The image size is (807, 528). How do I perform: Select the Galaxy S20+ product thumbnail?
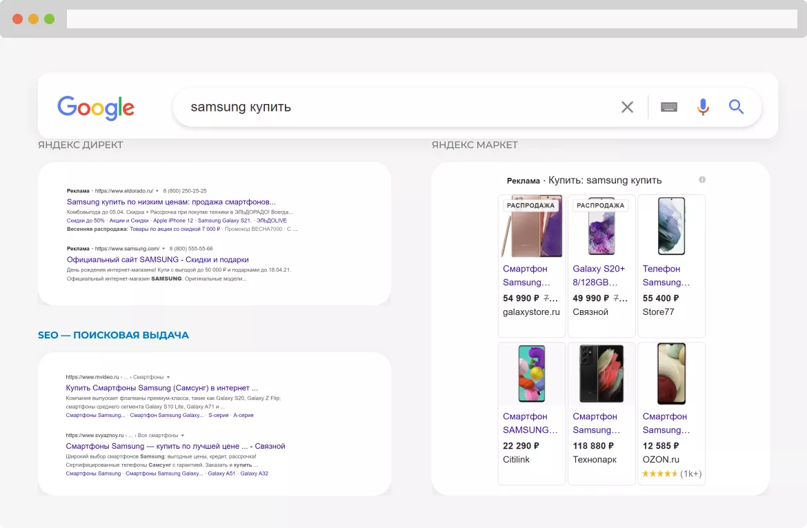[x=600, y=227]
